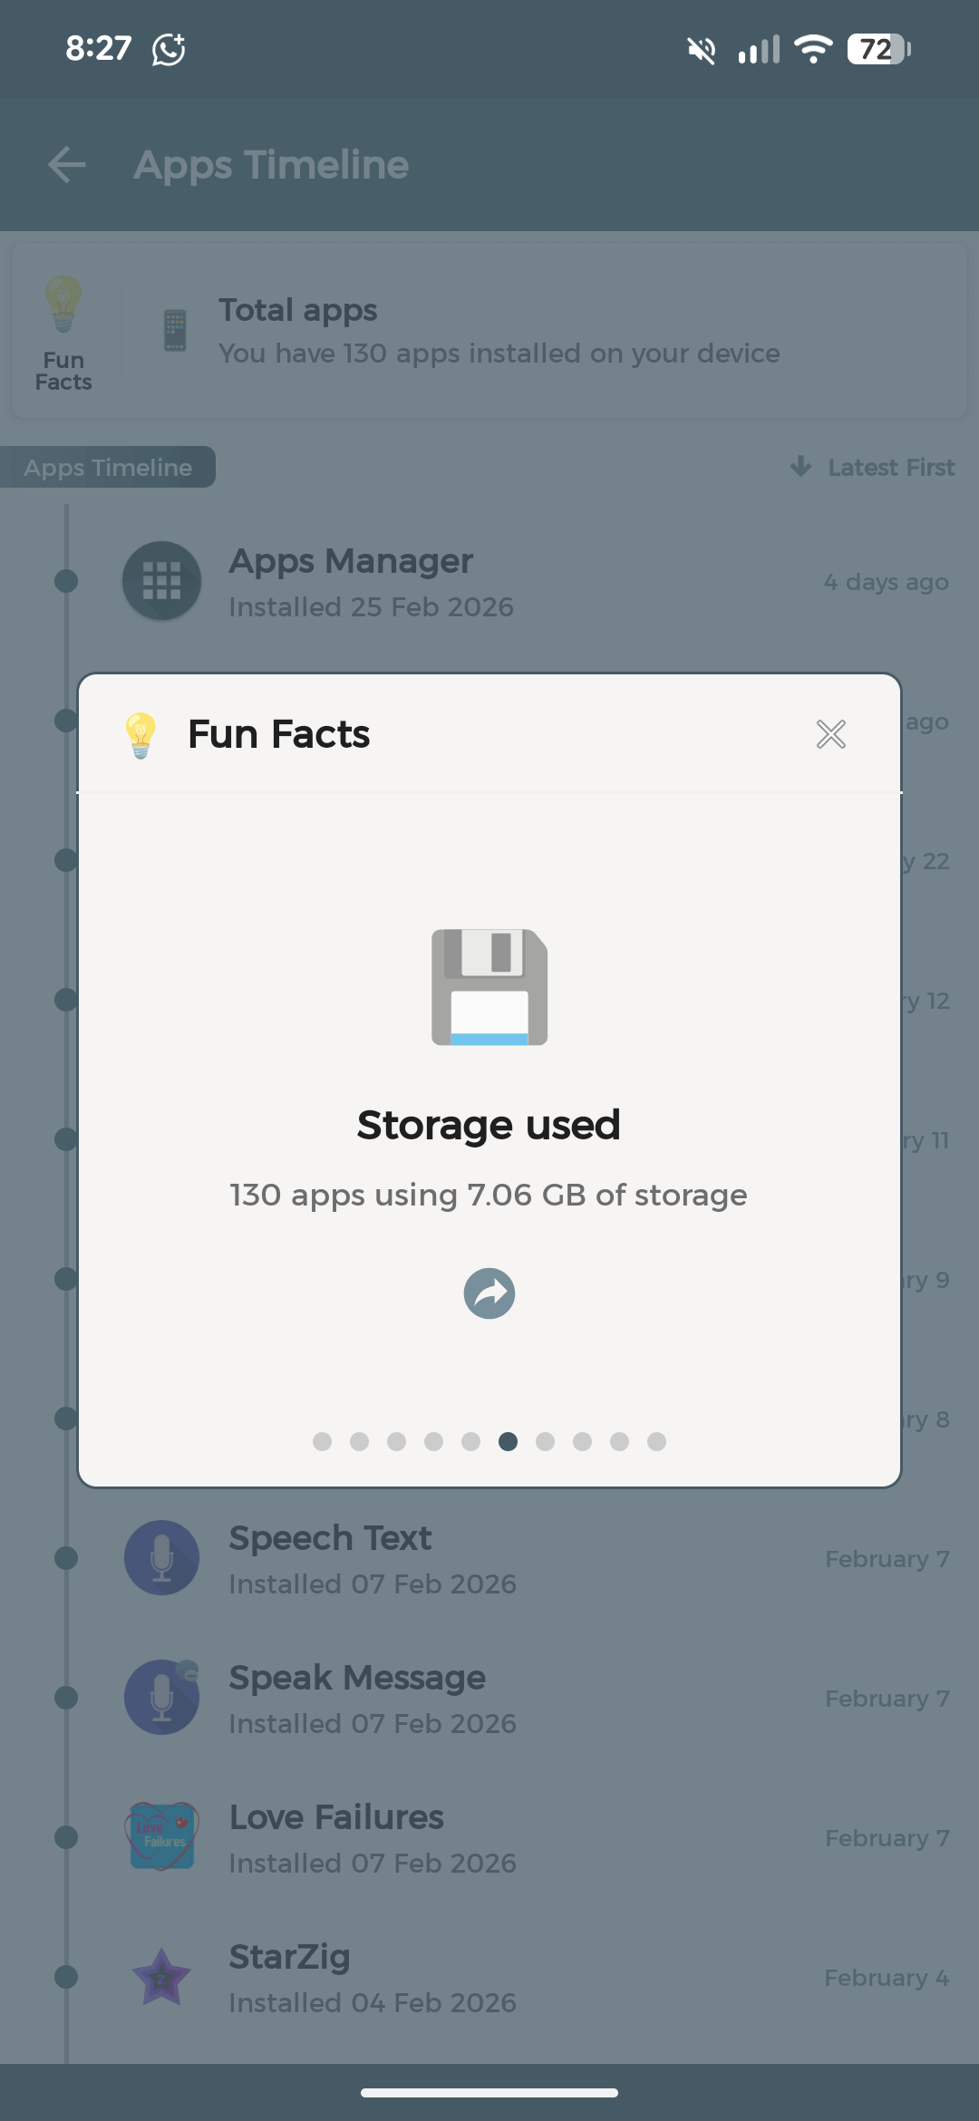Select the last Fun Facts page dot
Viewport: 979px width, 2121px height.
pos(657,1441)
